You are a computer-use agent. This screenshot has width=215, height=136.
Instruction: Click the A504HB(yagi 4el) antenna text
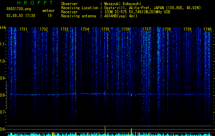coord(121,16)
